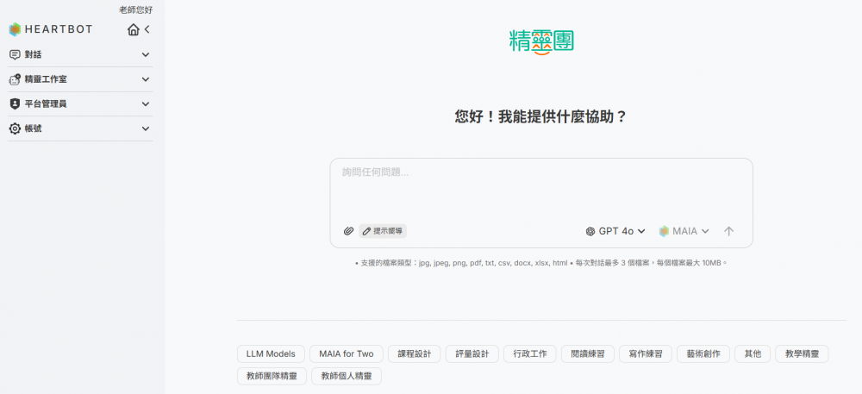862x394 pixels.
Task: Click the 對話 chat bubble icon
Action: pyautogui.click(x=15, y=54)
